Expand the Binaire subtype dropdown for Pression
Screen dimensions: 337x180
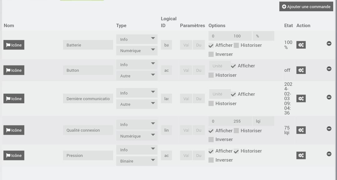(137, 161)
